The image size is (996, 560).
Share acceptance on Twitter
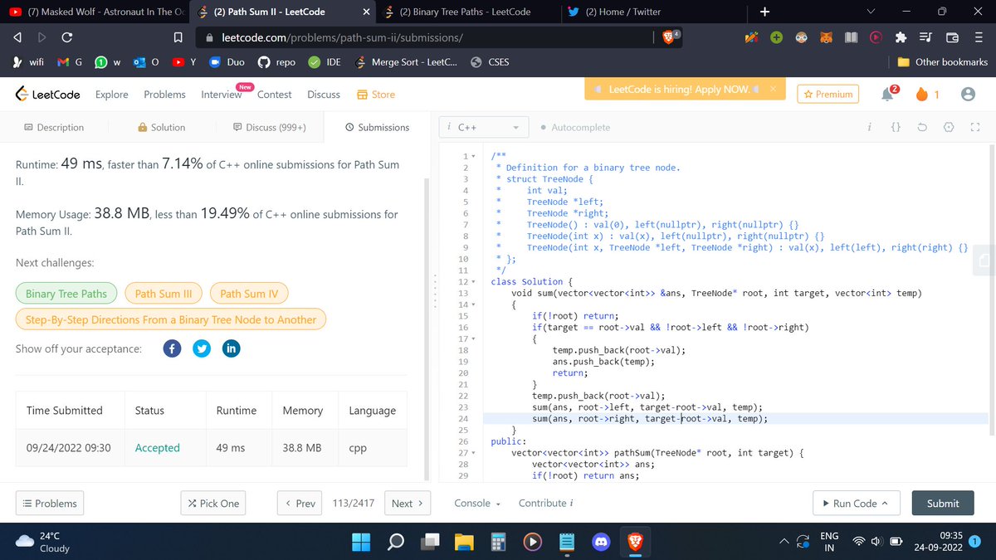pyautogui.click(x=201, y=348)
